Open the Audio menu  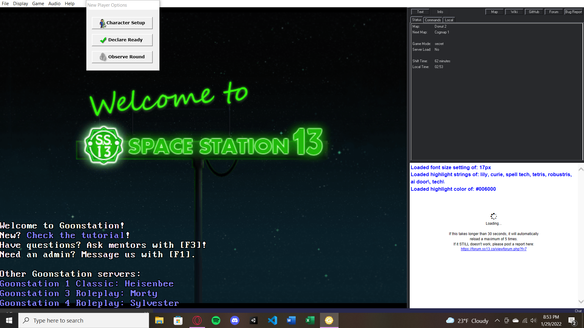(x=54, y=3)
